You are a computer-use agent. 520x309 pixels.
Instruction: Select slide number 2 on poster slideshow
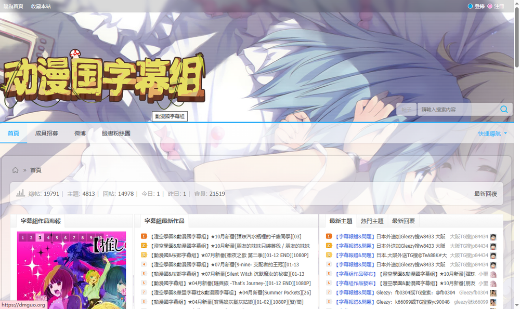[x=31, y=237]
